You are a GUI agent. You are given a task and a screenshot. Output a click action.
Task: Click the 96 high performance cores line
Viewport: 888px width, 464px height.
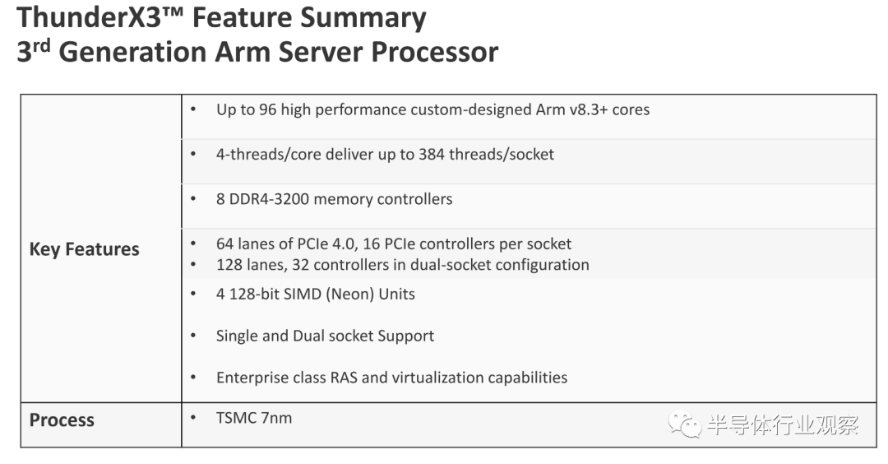432,110
